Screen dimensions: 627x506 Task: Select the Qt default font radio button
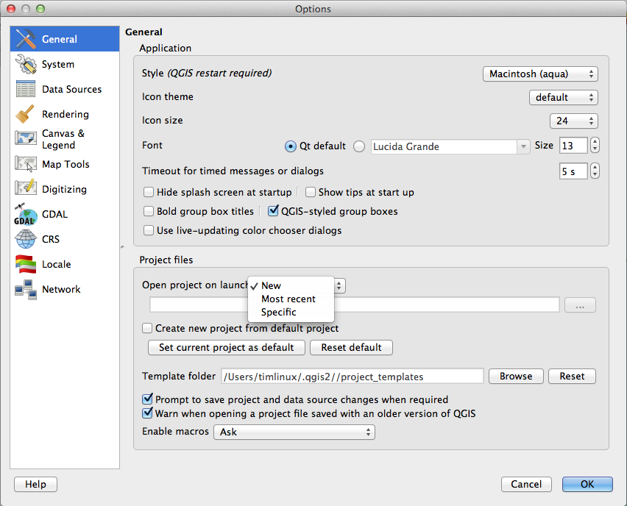(291, 146)
